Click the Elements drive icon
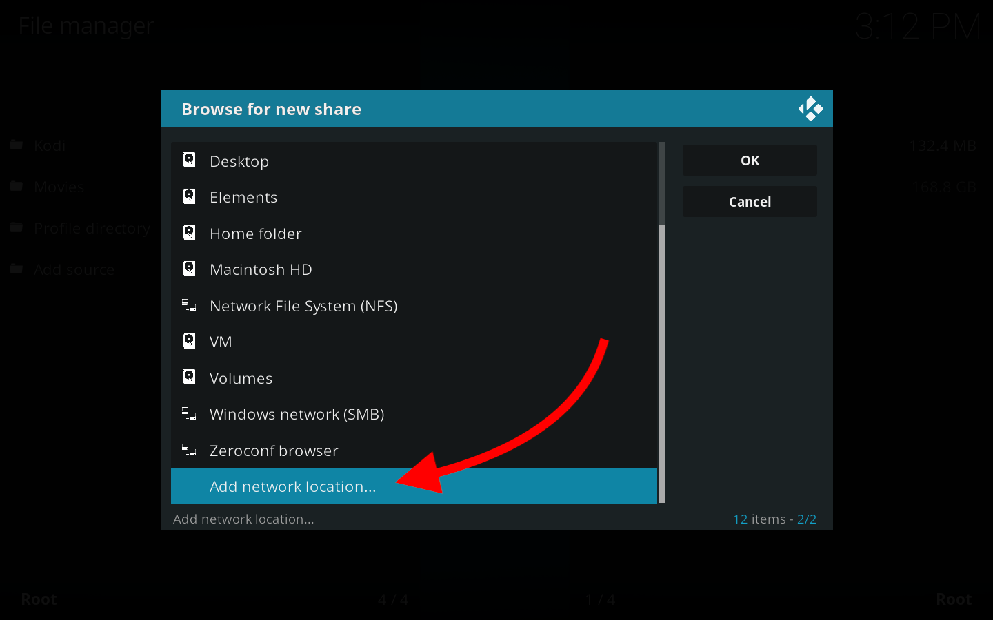The image size is (993, 620). tap(189, 196)
